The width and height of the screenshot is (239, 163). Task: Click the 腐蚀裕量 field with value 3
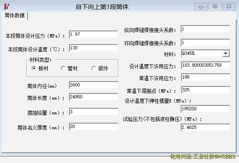pos(94,112)
